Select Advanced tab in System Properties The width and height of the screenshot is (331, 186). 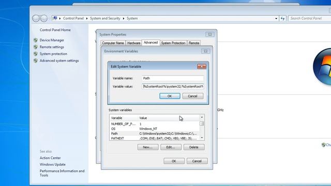[x=151, y=42]
